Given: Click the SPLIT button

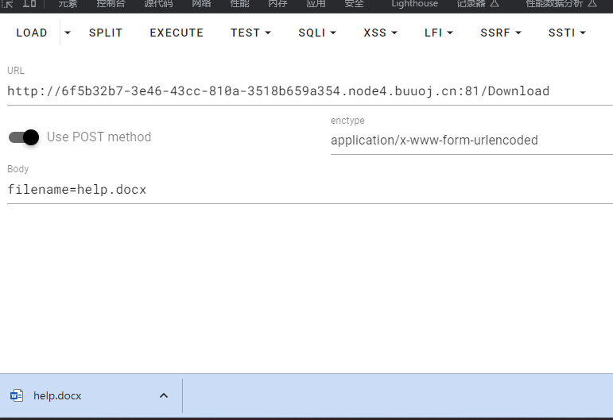Looking at the screenshot, I should [106, 33].
